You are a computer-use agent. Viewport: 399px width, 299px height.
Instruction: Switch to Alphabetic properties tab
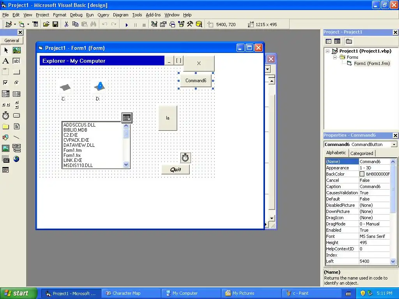(x=336, y=153)
